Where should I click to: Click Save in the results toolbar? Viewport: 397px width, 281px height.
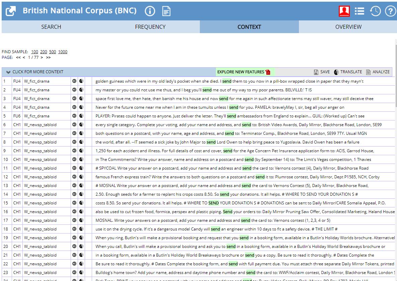pyautogui.click(x=322, y=72)
